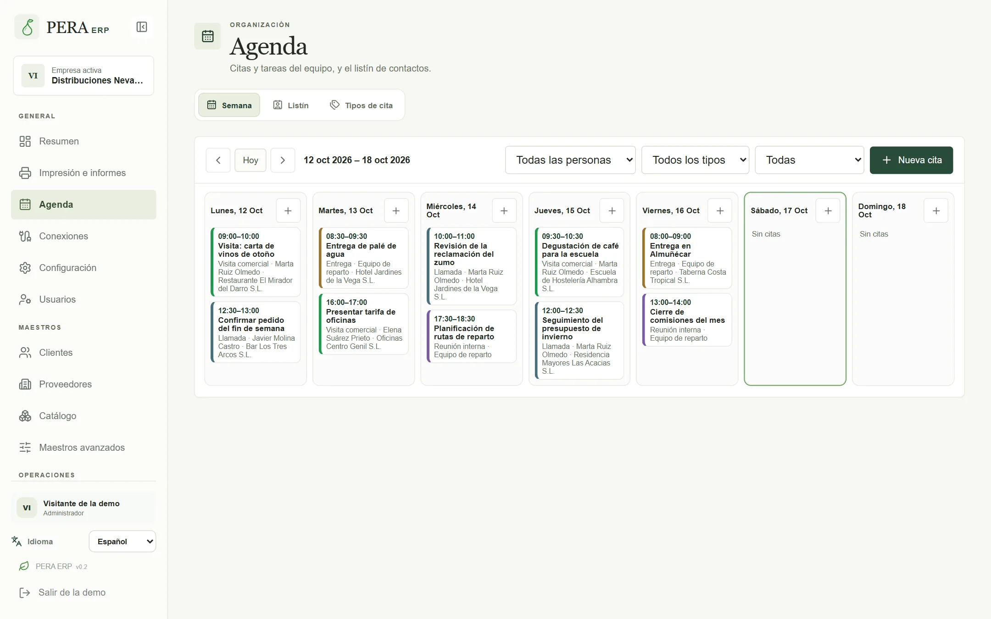Image resolution: width=991 pixels, height=619 pixels.
Task: Go to the next week arrow
Action: (x=283, y=160)
